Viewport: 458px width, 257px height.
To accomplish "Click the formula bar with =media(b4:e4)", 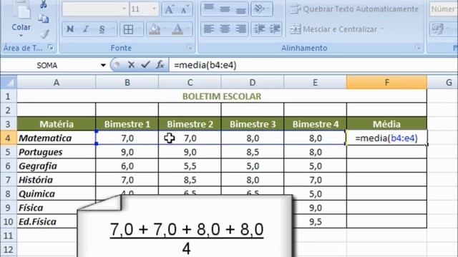I will pyautogui.click(x=313, y=65).
